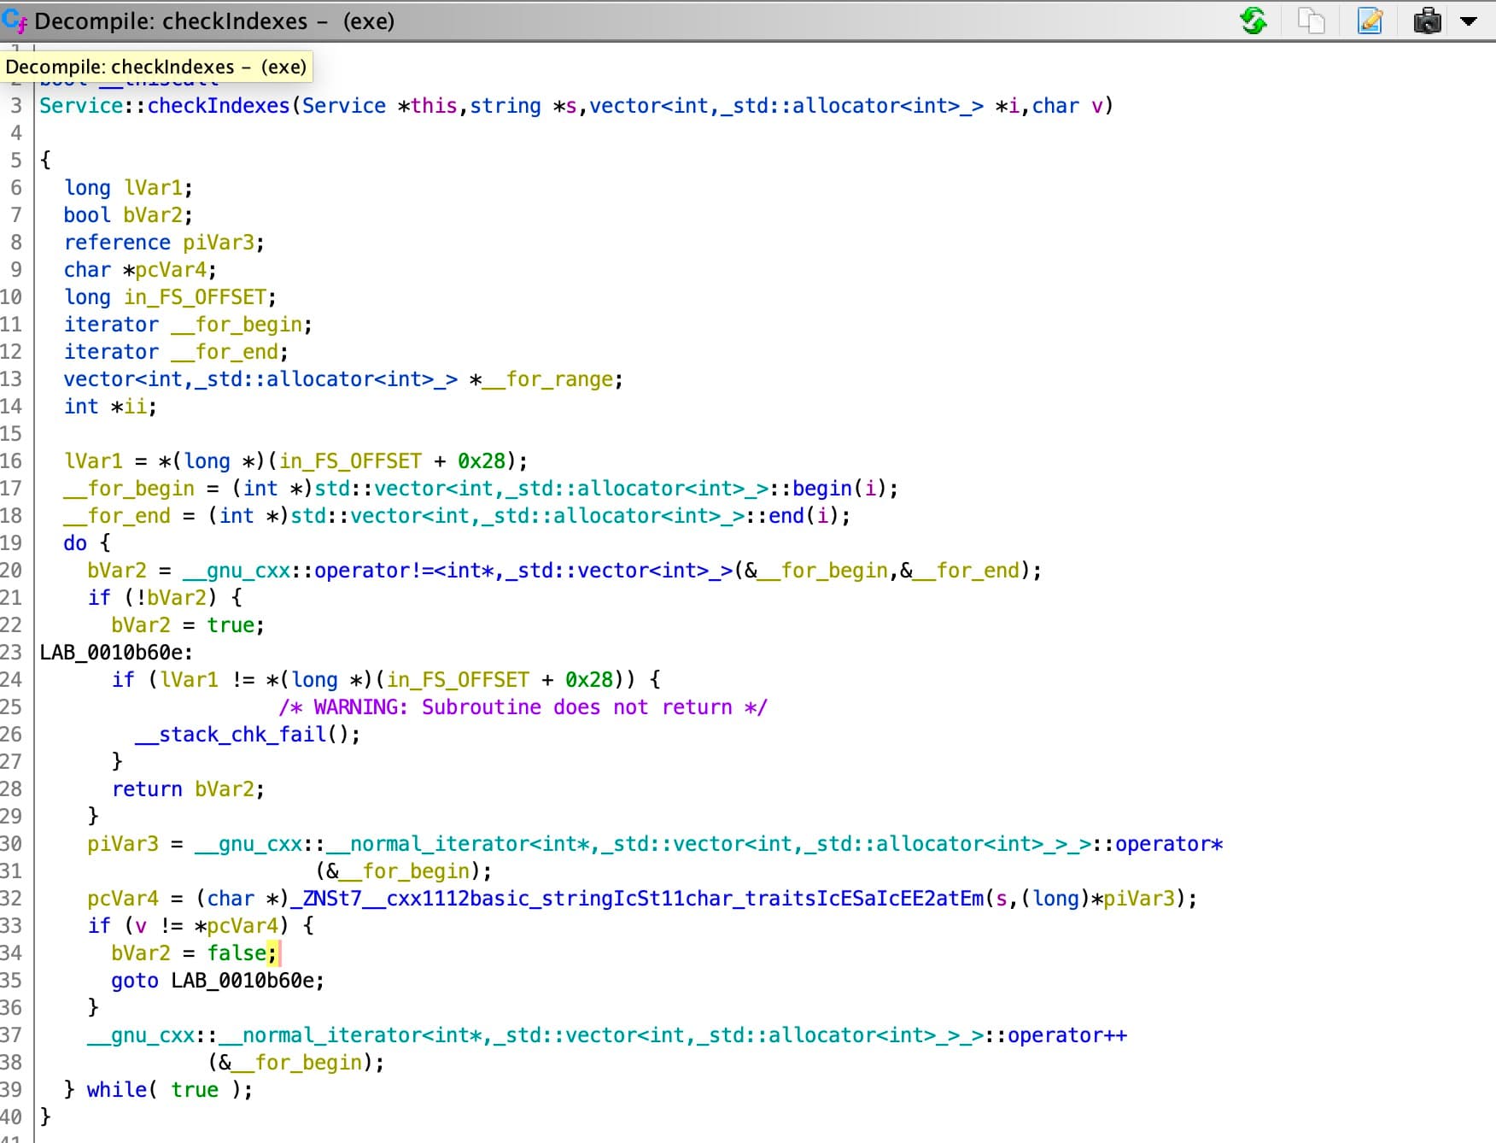Copy the decompiled code with the copy icon
The image size is (1496, 1143).
[x=1312, y=21]
